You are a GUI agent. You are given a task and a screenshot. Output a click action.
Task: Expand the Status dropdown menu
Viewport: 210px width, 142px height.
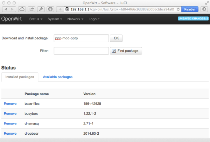click(x=36, y=19)
